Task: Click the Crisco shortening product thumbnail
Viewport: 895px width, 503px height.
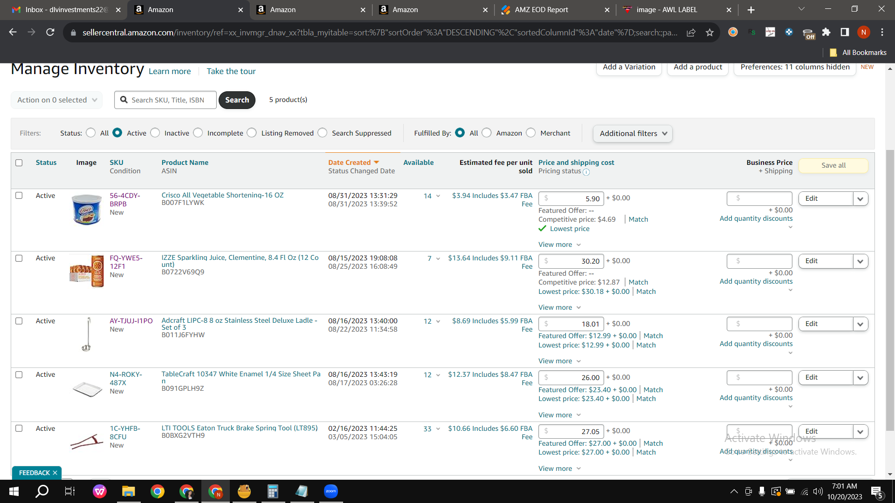Action: pos(87,210)
